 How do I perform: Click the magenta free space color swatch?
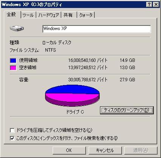coord(13,68)
